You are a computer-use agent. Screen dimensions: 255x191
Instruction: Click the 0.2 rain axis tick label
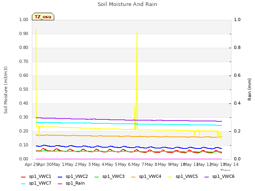pos(237,131)
